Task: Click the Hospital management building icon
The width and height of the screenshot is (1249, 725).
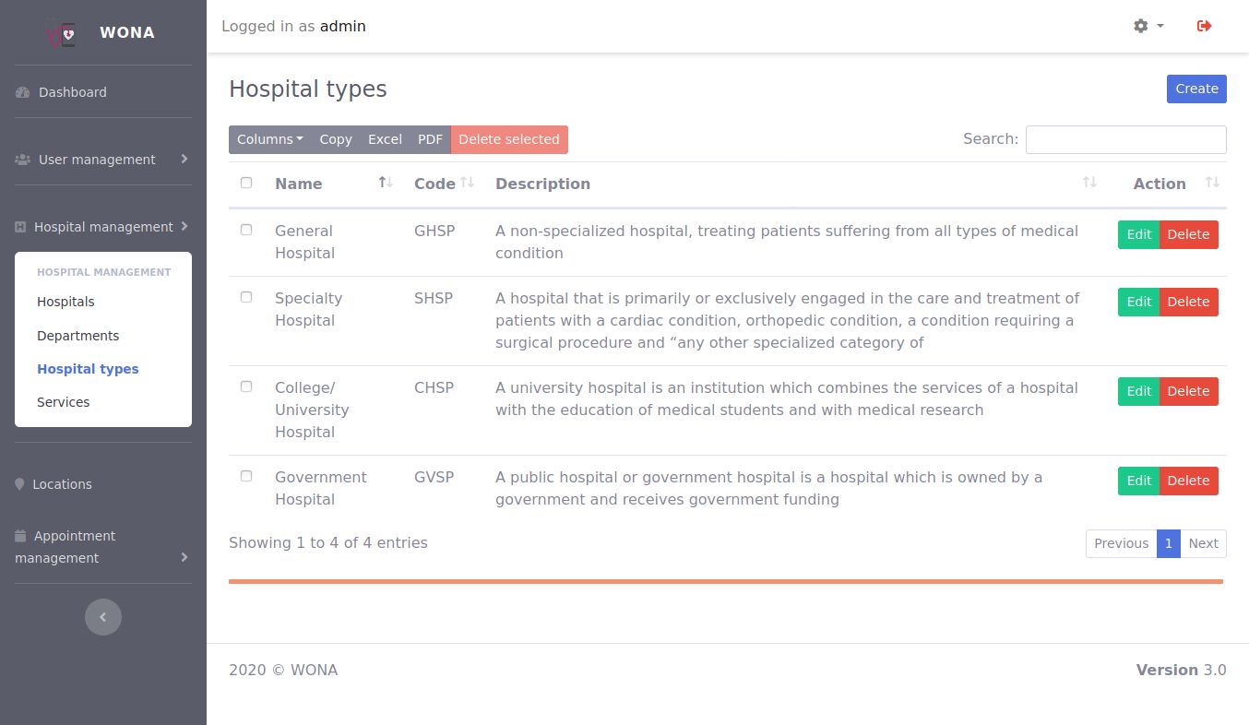Action: (20, 227)
